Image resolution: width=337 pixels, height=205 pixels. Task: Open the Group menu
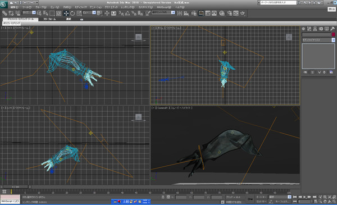click(41, 7)
